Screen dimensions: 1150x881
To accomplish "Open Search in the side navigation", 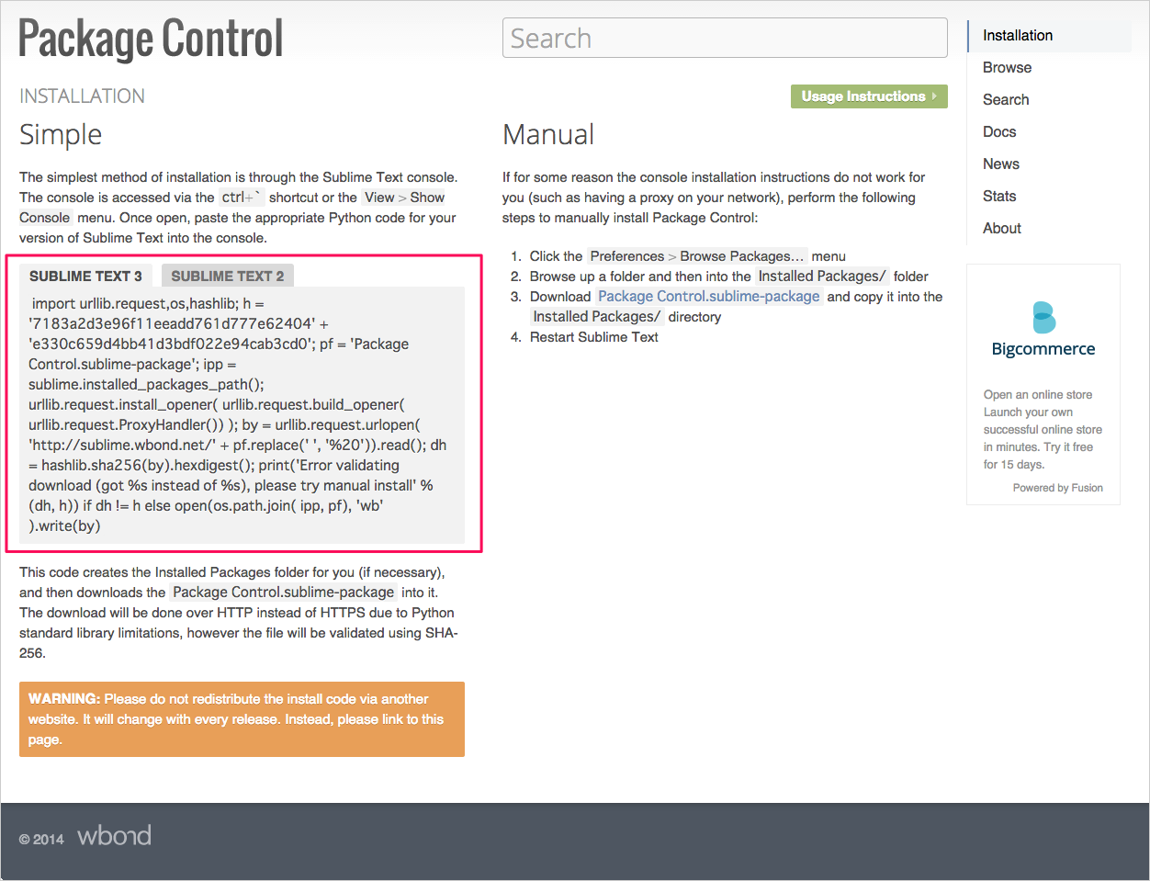I will click(x=1006, y=99).
